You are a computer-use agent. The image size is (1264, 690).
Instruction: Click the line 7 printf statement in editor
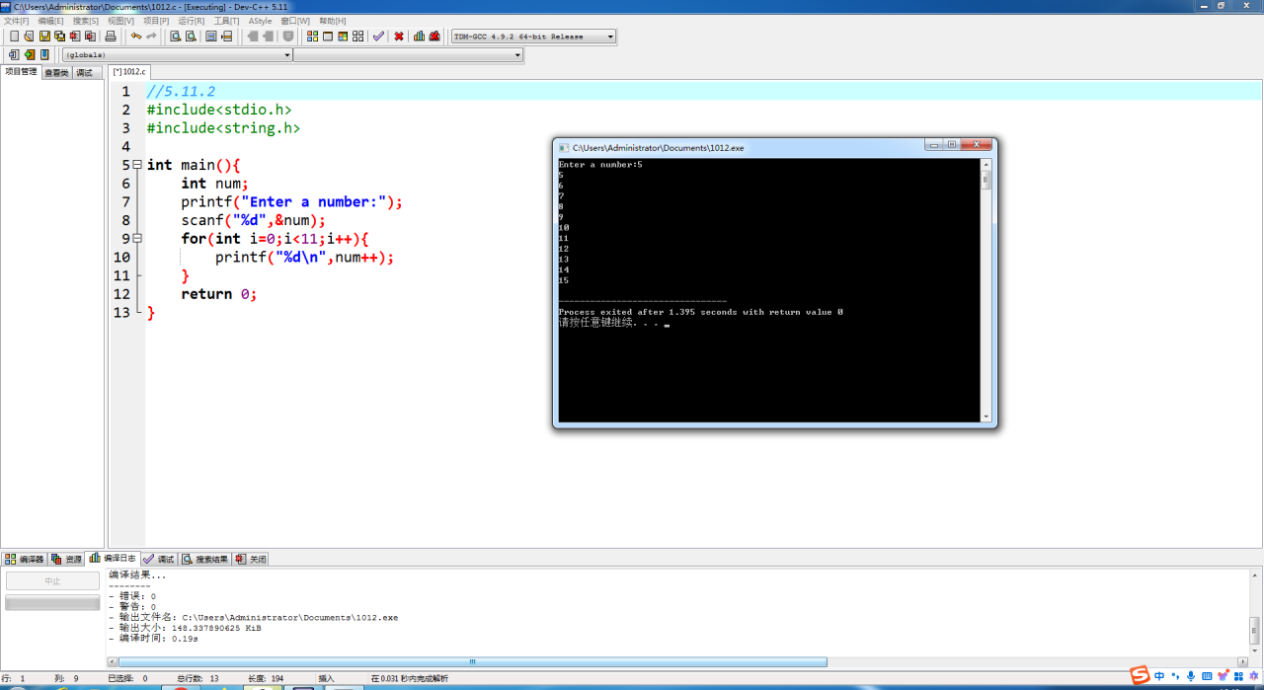[x=292, y=201]
